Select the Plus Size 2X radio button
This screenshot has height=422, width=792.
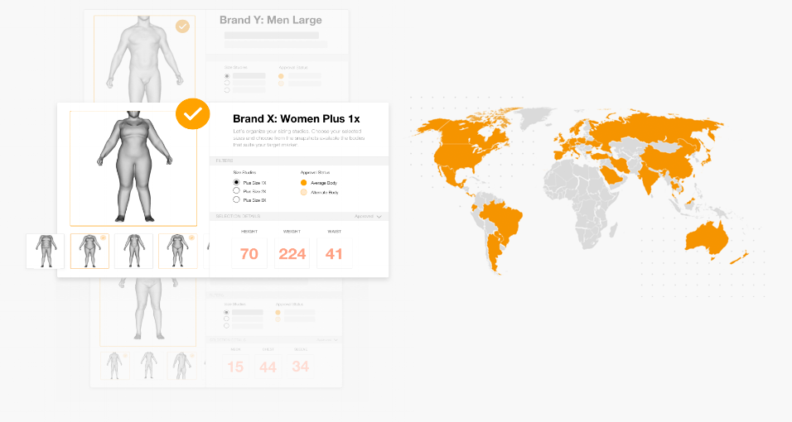[x=236, y=191]
